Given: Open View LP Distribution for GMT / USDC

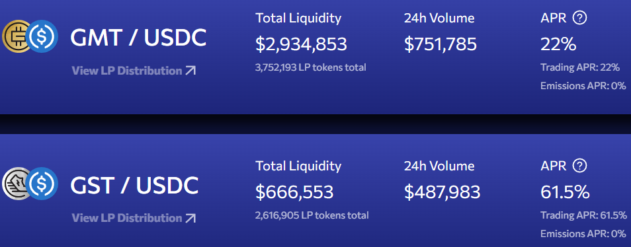Looking at the screenshot, I should point(134,71).
